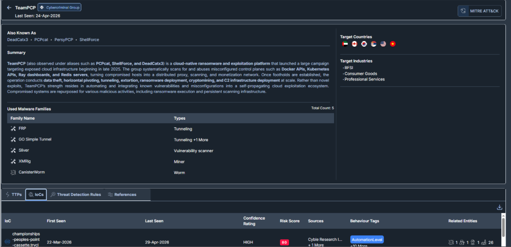
Task: Click the Risk Score column header
Action: tap(290, 221)
